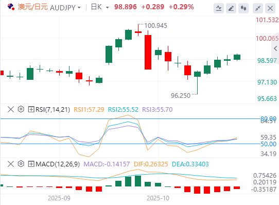
Task: Click the latest green candlestick
Action: coord(237,57)
